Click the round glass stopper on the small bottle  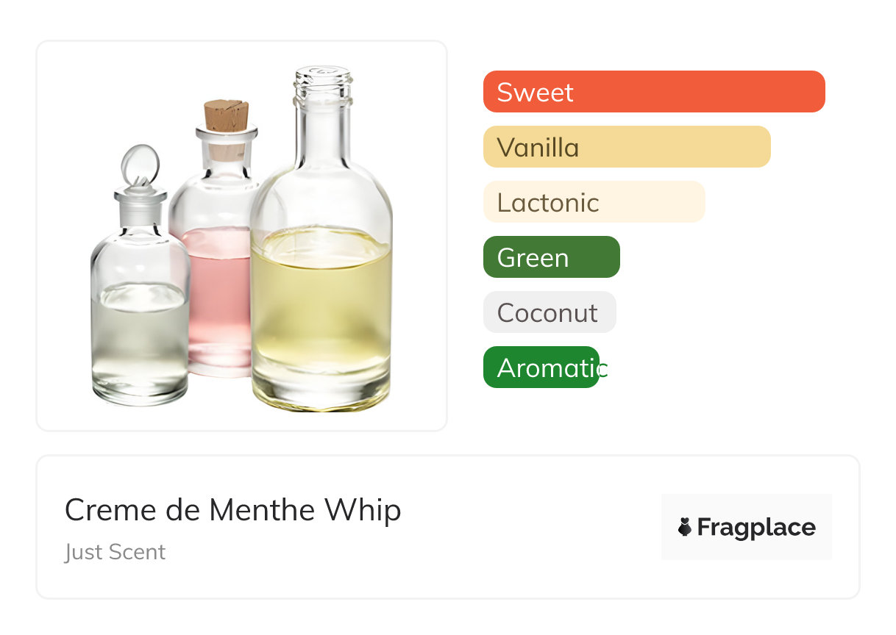click(x=140, y=165)
